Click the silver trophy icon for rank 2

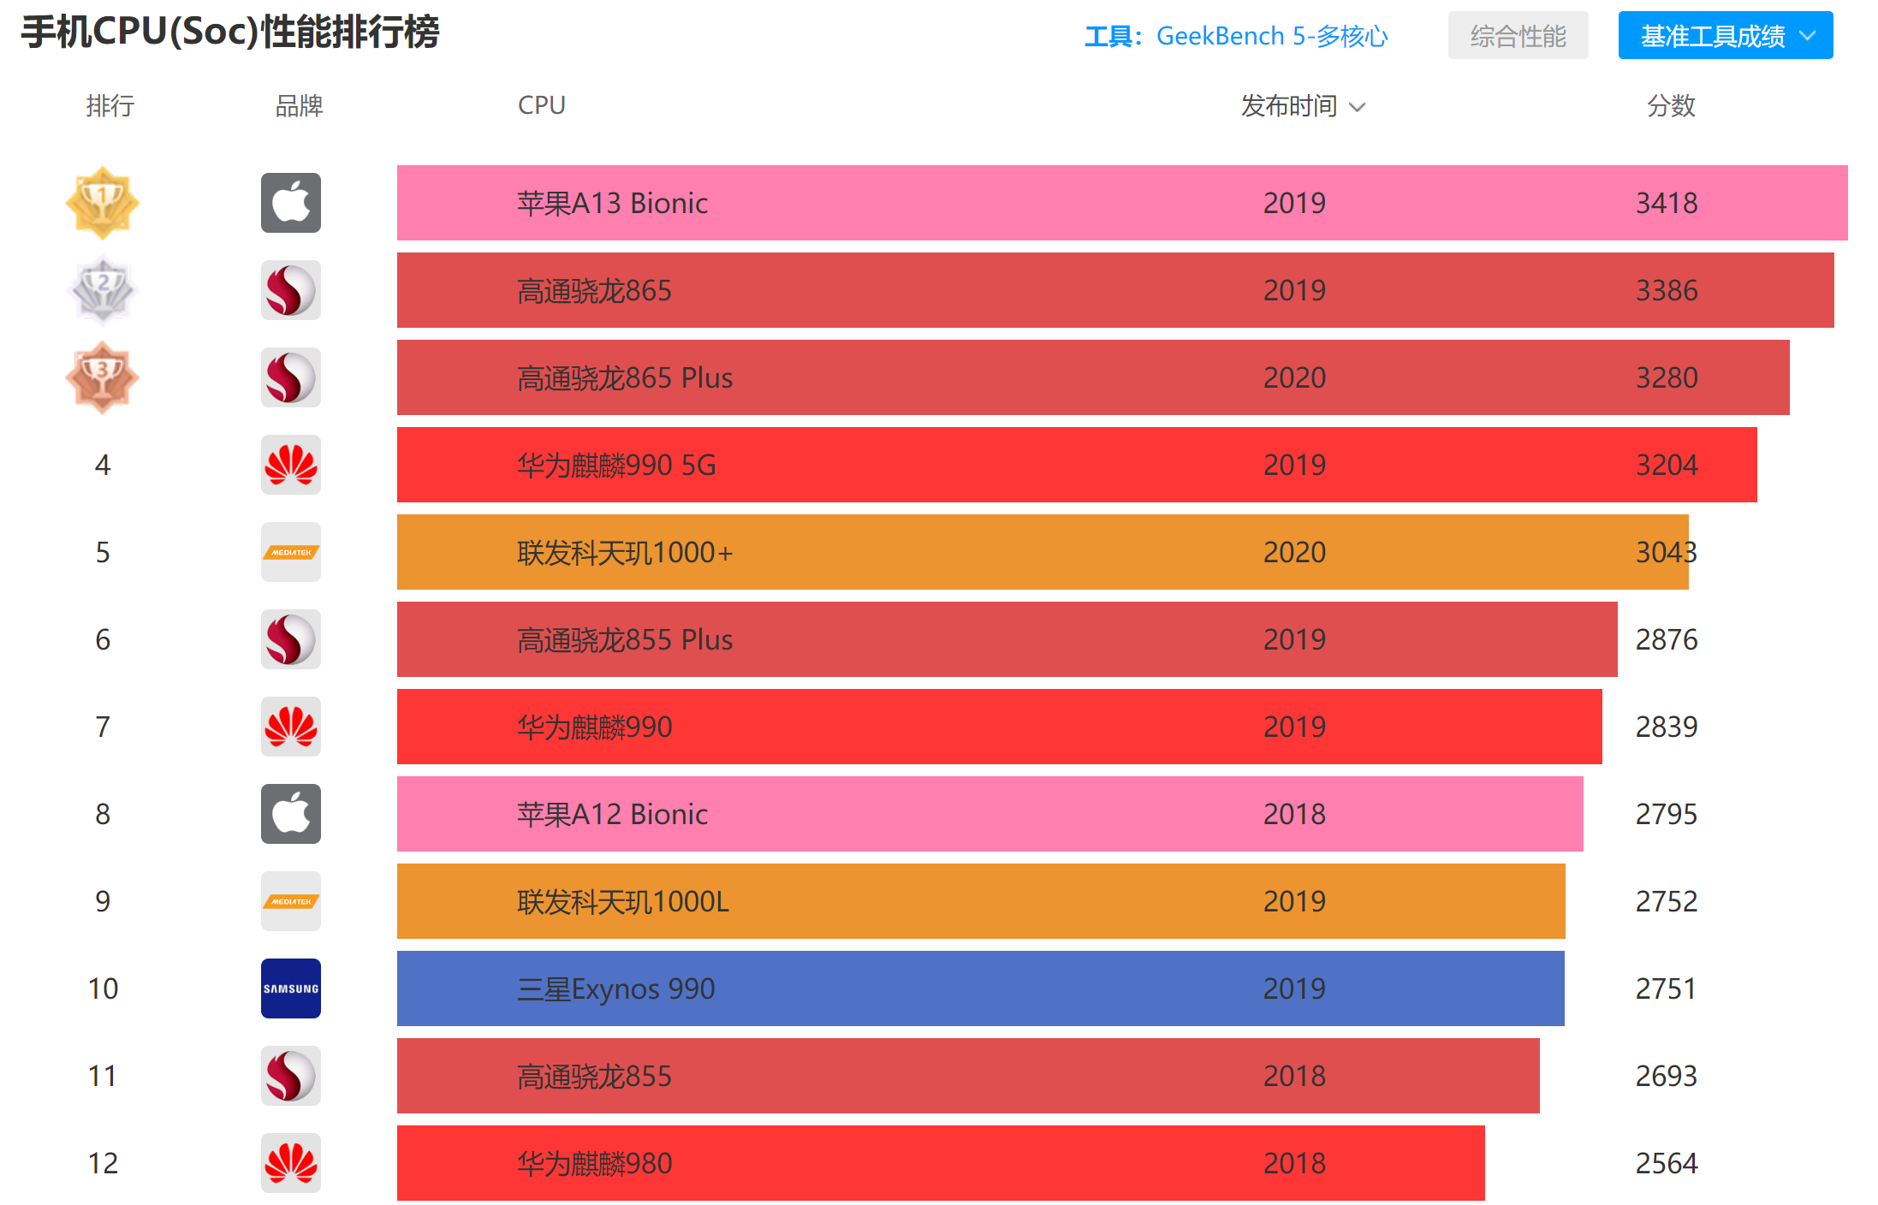pos(102,290)
